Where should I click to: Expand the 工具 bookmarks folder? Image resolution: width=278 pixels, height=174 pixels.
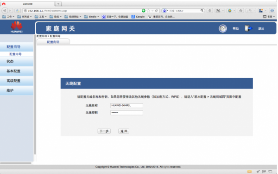click(40, 17)
